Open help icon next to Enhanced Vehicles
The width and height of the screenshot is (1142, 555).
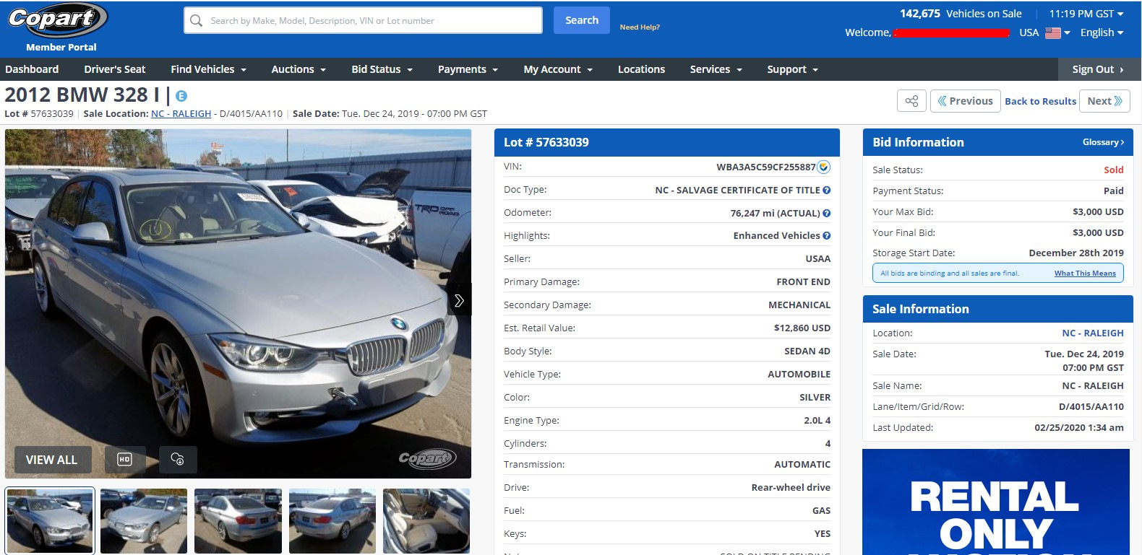(x=827, y=235)
